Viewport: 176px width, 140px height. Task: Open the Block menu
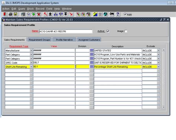tap(30, 9)
